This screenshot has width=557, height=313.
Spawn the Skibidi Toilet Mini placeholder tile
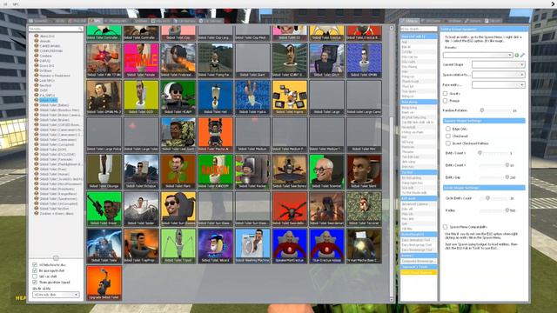point(364,135)
